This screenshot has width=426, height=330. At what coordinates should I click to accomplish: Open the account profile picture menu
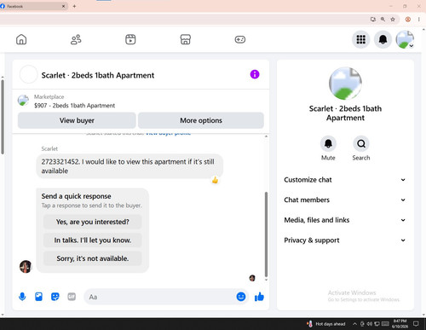pyautogui.click(x=405, y=39)
